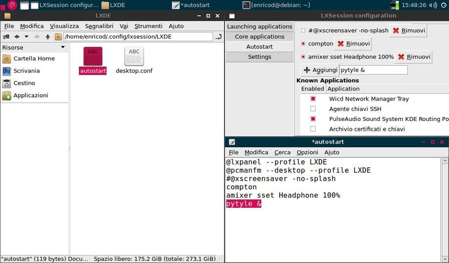The height and width of the screenshot is (263, 449).
Task: Open the navigation history dropdown arrow
Action: (26, 37)
